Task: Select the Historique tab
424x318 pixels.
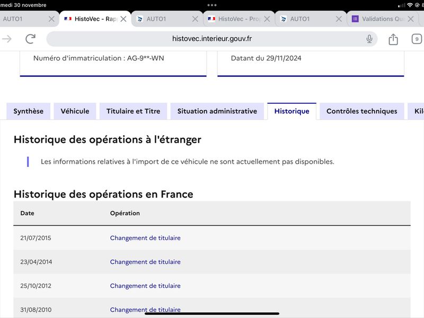Action: [x=292, y=111]
